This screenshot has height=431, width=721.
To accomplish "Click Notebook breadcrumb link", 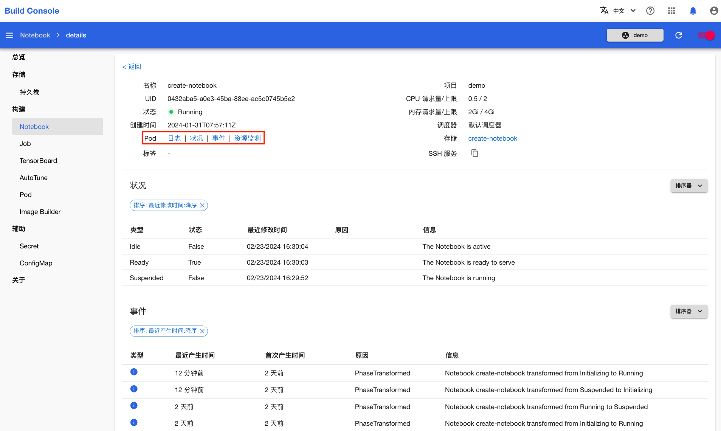I will [x=35, y=35].
